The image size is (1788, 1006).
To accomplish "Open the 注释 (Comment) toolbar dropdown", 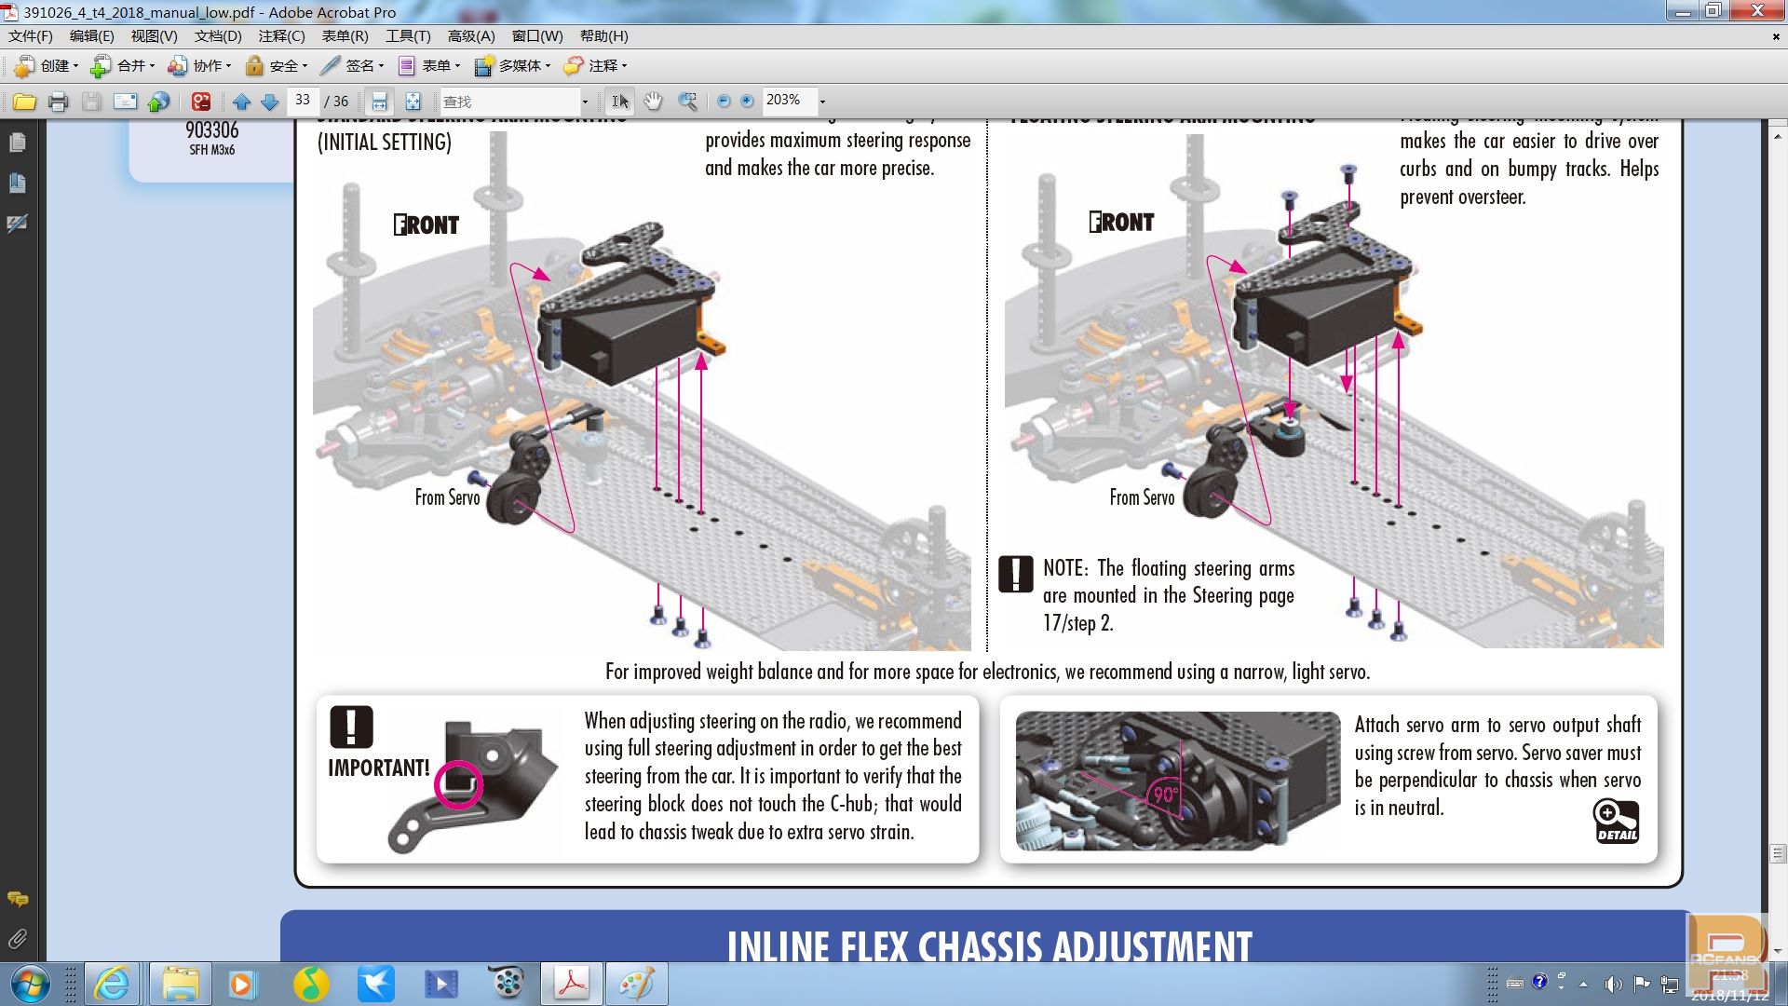I will 596,66.
